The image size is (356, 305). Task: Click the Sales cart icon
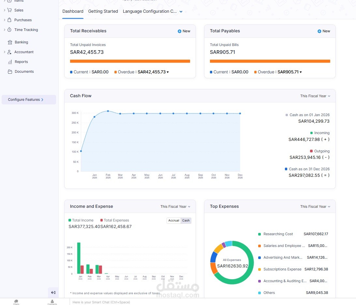(9, 10)
